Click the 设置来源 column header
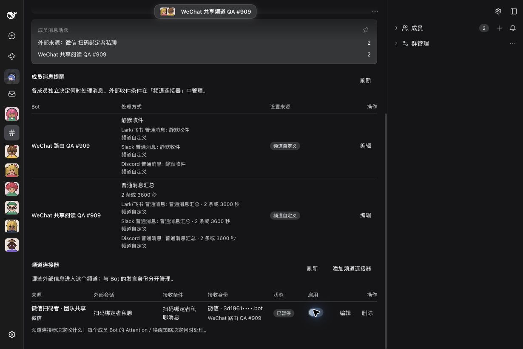Viewport: 523px width, 349px height. click(x=280, y=107)
